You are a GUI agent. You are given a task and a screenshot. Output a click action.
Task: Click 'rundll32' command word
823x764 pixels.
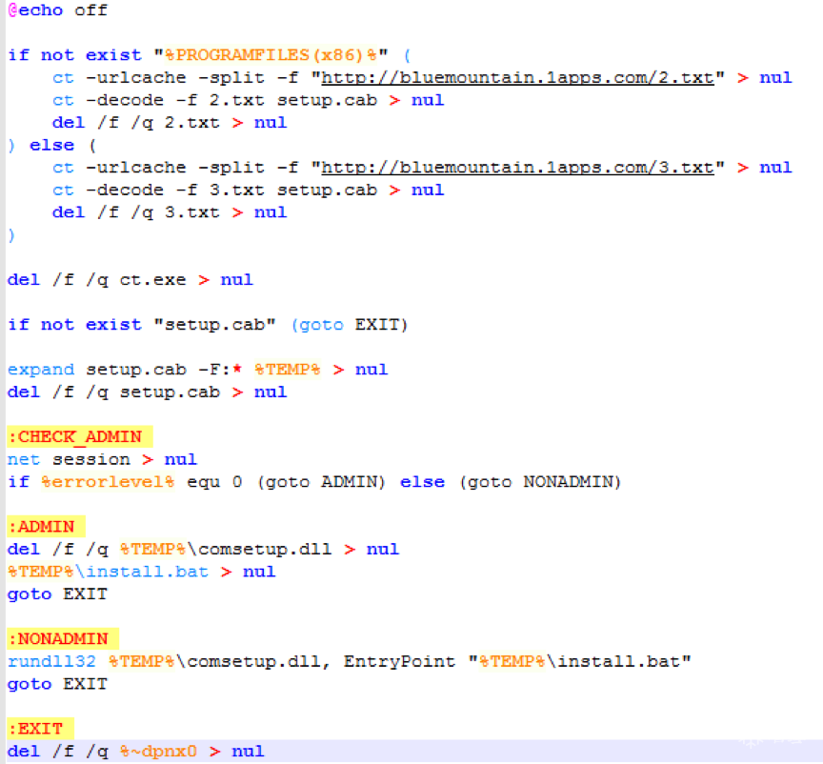click(x=52, y=662)
